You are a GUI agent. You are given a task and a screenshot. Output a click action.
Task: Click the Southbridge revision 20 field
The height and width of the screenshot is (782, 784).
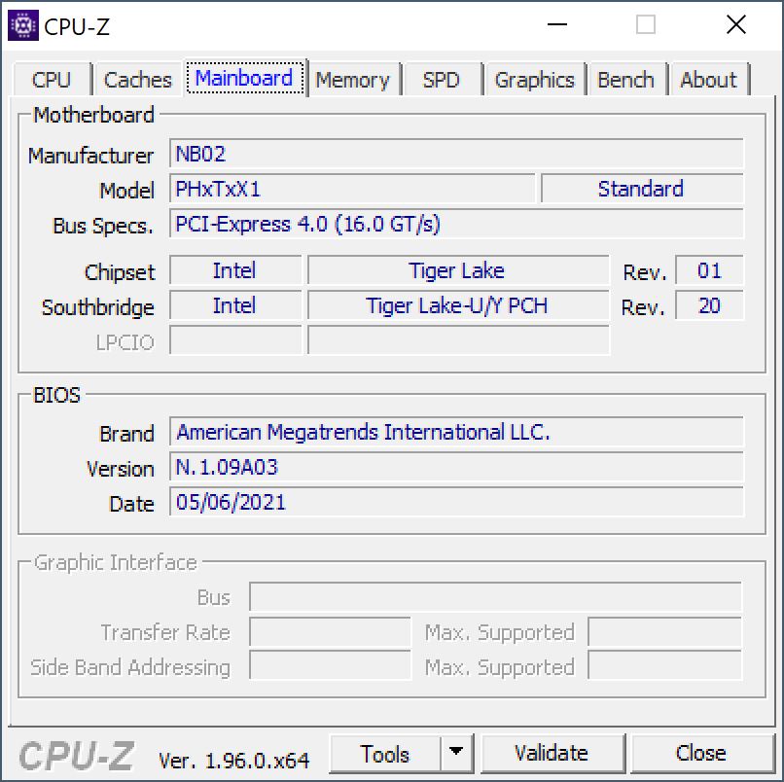[x=709, y=305]
